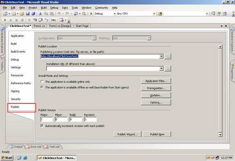
Task: Open the New Project icon dropdown arrow
Action: tap(9, 14)
